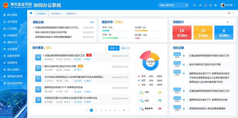
Task: Go to page 99 in pagination
Action: (x=124, y=110)
